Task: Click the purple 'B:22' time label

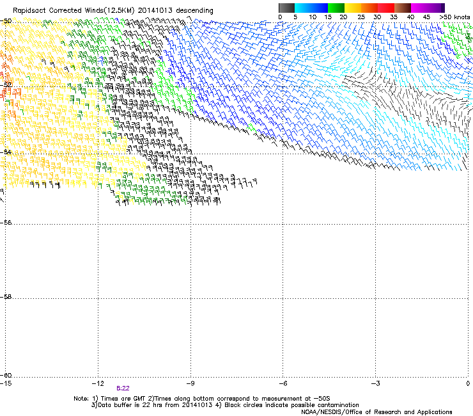Action: pyautogui.click(x=123, y=388)
